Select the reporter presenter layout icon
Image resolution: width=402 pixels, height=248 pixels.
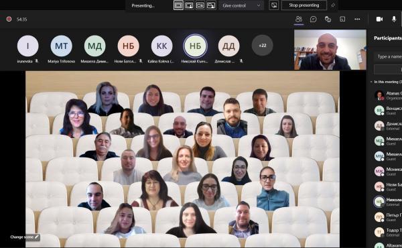[211, 5]
